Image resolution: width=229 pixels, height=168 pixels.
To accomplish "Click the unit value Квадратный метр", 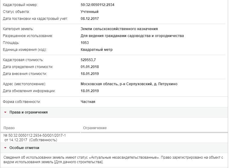I will coord(97,50).
